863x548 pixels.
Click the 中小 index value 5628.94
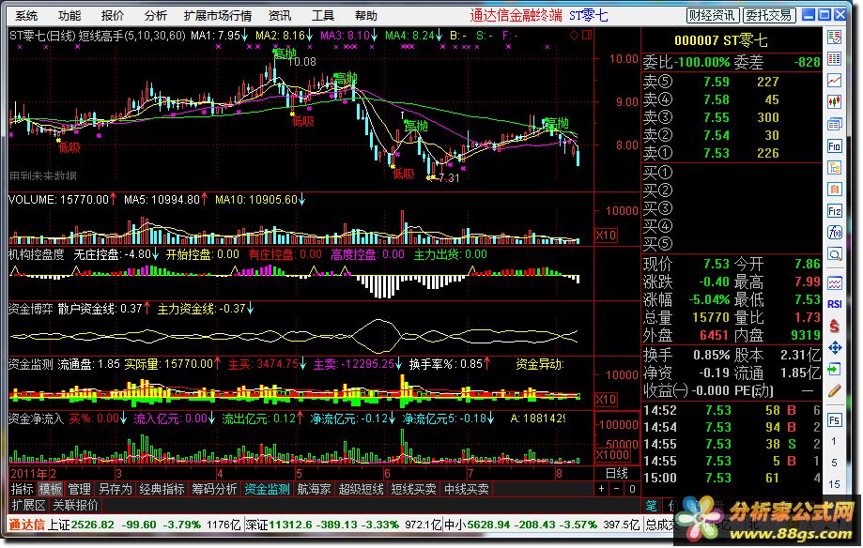click(488, 525)
